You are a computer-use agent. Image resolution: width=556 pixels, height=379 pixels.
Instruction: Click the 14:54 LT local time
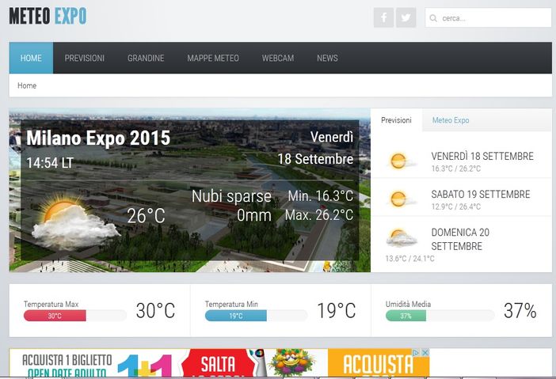(x=50, y=163)
